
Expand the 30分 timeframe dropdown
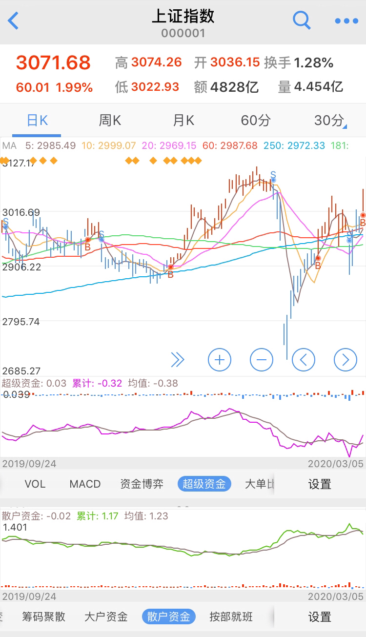pyautogui.click(x=330, y=121)
